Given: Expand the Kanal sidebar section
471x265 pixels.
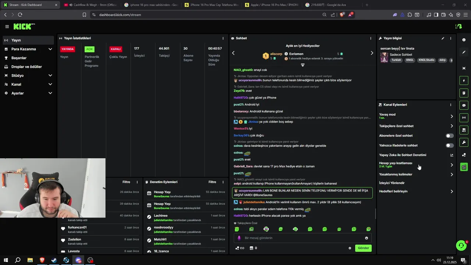Looking at the screenshot, I should coord(50,84).
